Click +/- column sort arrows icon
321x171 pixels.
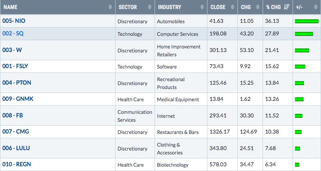pyautogui.click(x=315, y=7)
